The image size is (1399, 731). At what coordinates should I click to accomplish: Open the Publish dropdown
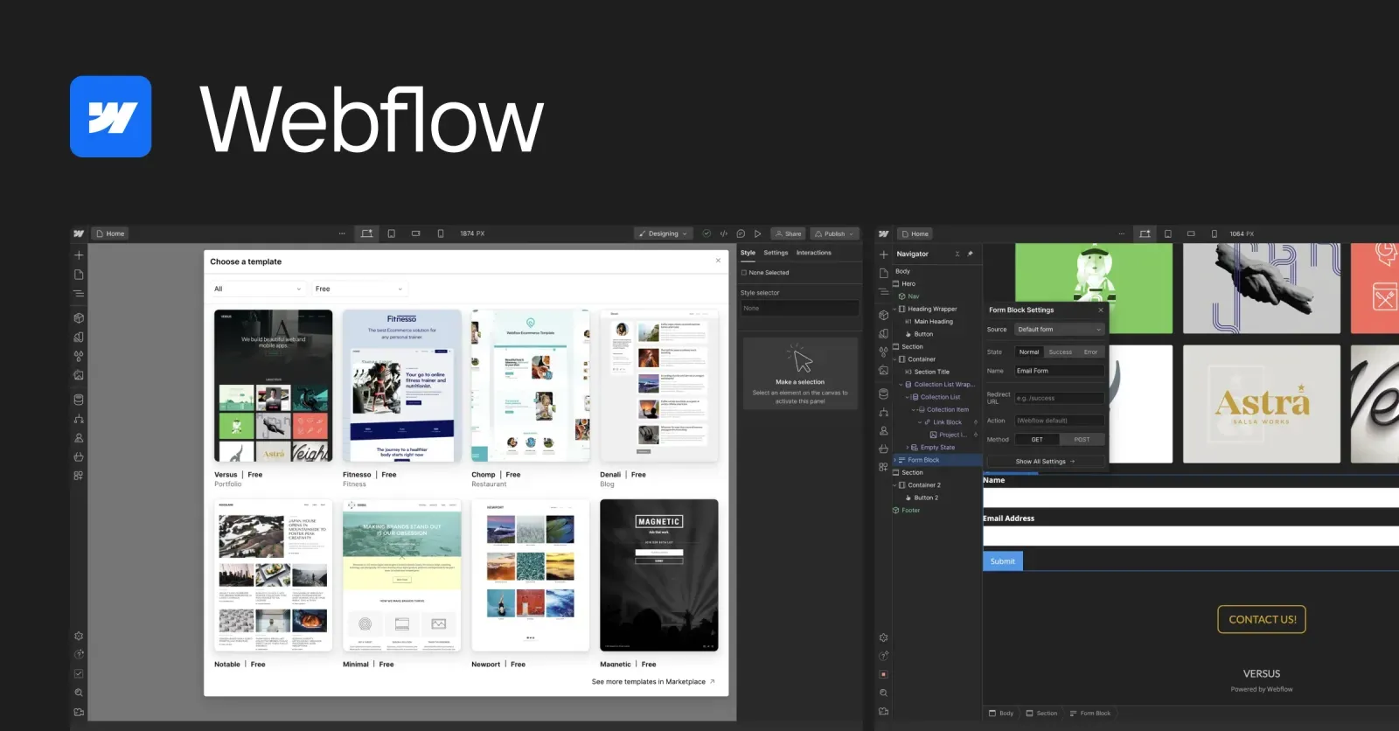click(835, 233)
